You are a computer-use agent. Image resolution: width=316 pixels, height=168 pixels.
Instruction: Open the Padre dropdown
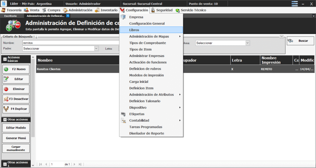[x=96, y=49]
